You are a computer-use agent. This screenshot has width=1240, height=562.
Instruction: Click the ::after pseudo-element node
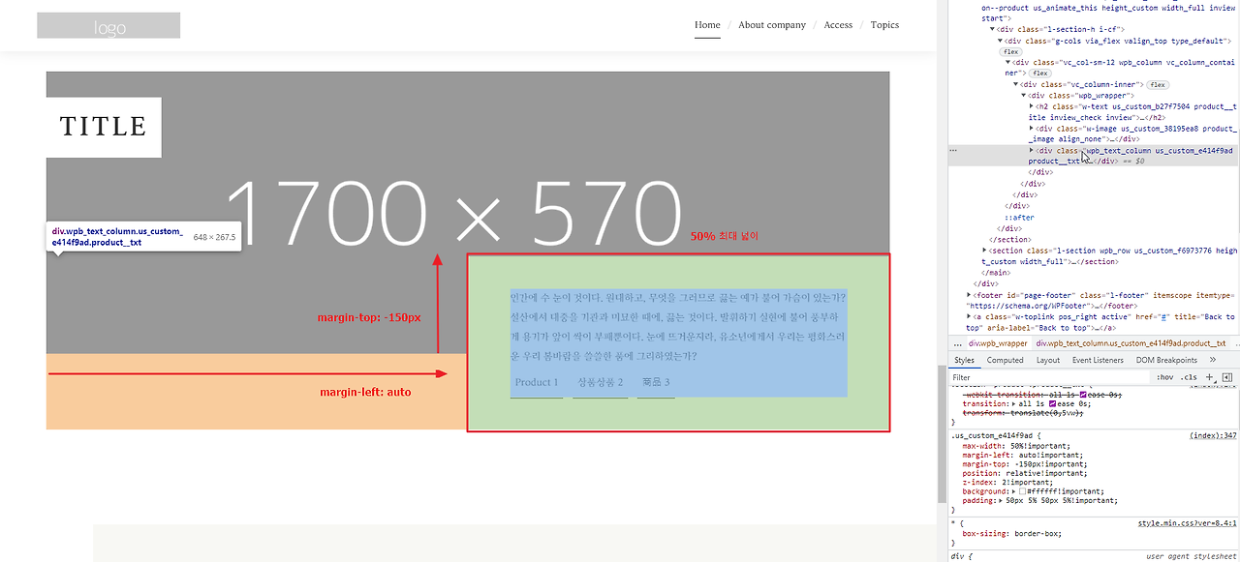tap(1019, 218)
